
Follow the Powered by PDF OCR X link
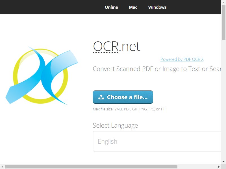coord(182,59)
